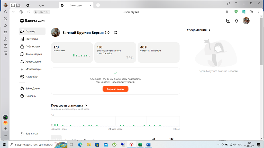Image resolution: width=264 pixels, height=148 pixels.
Task: Open browser sidebar notifications bell
Action: click(5, 12)
